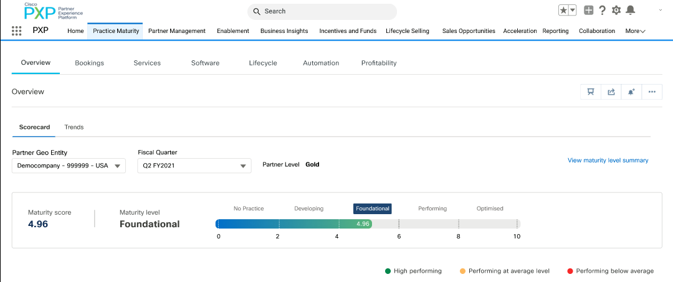
Task: Click View maturity level summary link
Action: click(608, 161)
